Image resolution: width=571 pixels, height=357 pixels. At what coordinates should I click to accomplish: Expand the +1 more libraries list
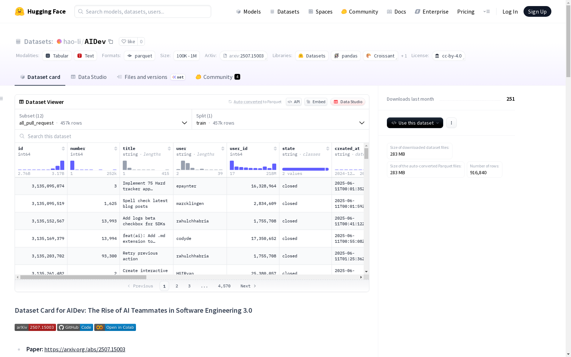(x=404, y=56)
